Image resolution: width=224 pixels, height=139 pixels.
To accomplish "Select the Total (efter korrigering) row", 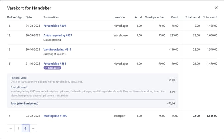I will pyautogui.click(x=93, y=104).
